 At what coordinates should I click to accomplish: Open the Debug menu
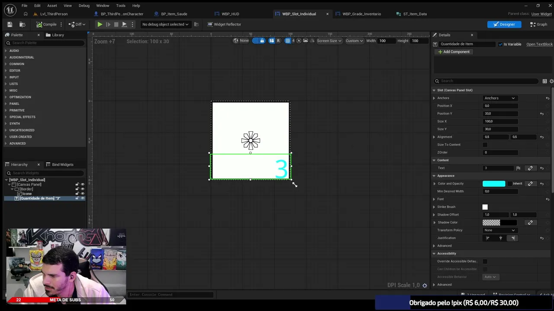84,6
